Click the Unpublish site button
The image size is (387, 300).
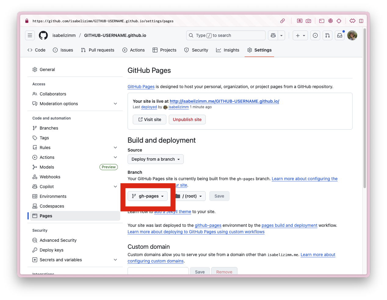pyautogui.click(x=187, y=120)
